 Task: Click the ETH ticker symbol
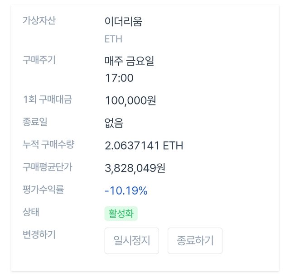[x=113, y=39]
